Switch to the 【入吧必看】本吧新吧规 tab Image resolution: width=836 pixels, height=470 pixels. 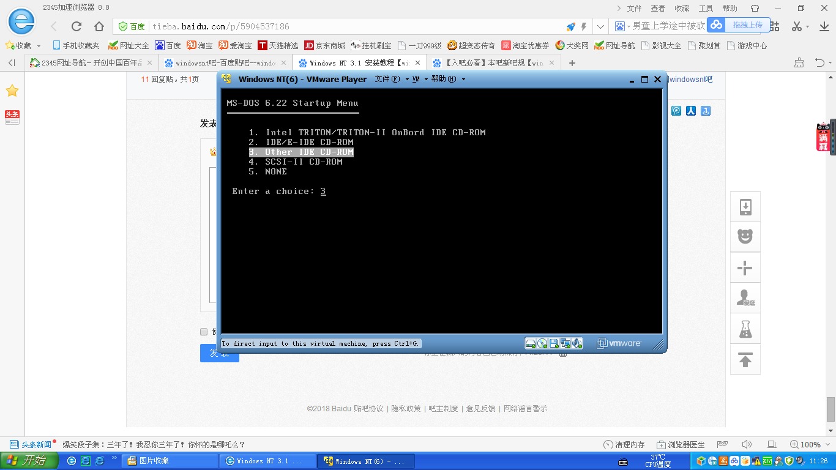(493, 63)
